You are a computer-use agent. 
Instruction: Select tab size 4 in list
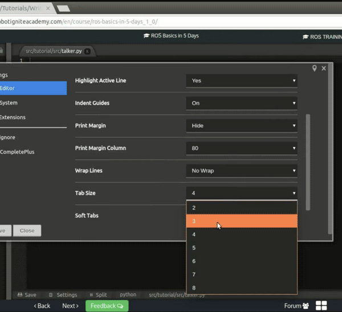pyautogui.click(x=242, y=235)
